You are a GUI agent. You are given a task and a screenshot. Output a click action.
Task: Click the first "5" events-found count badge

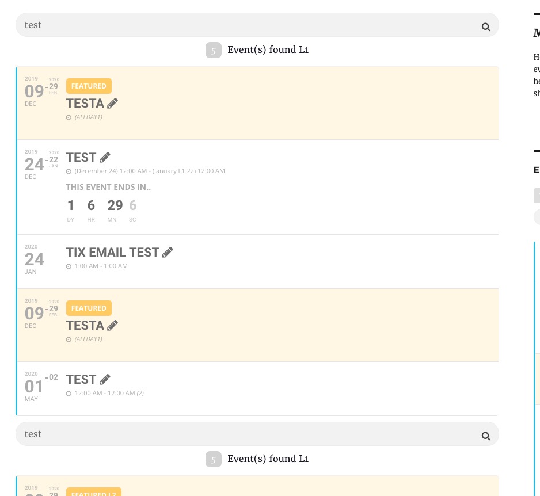213,51
